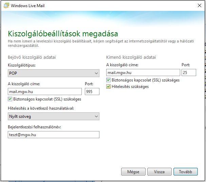Expand the Nyílt szöveg authentication dropdown
Screen dimensions: 206x182
[x=53, y=116]
